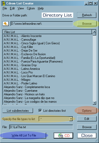Viewport: 99px width, 143px height.
Task: Go up one folder with the orange arrow icon
Action: (6, 24)
